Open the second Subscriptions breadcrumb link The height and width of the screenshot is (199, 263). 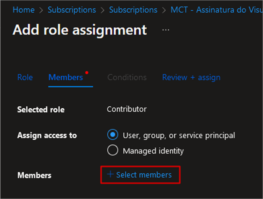(133, 10)
